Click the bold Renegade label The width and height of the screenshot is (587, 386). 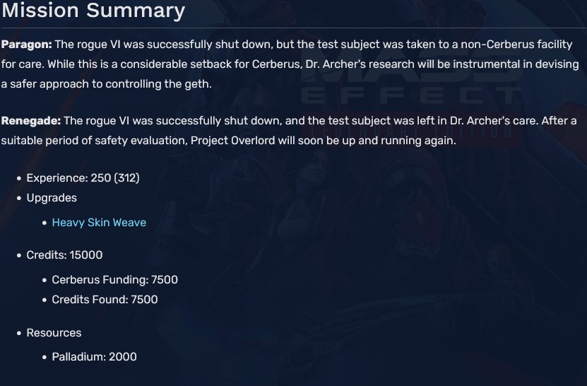point(30,121)
